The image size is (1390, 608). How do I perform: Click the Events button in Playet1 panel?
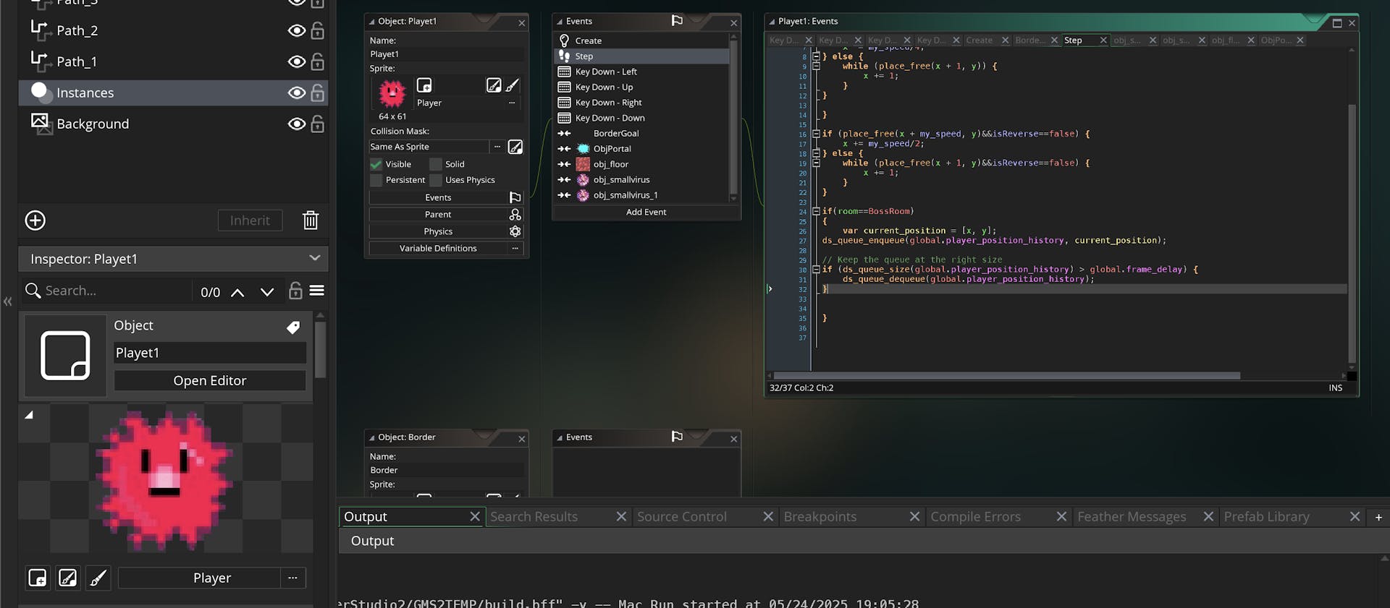coord(438,197)
